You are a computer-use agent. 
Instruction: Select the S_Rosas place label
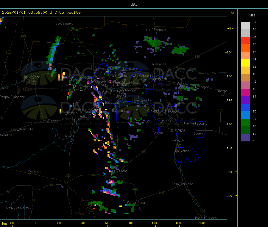120,96
